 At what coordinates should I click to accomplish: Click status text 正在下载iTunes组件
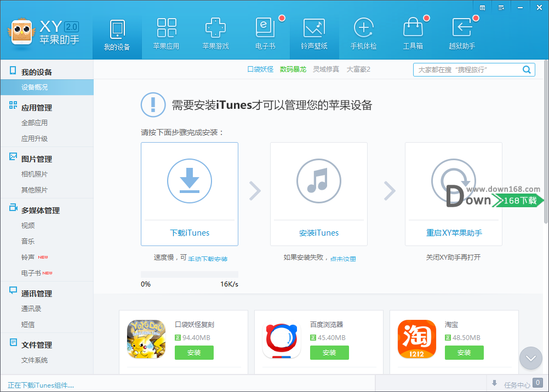(41, 385)
